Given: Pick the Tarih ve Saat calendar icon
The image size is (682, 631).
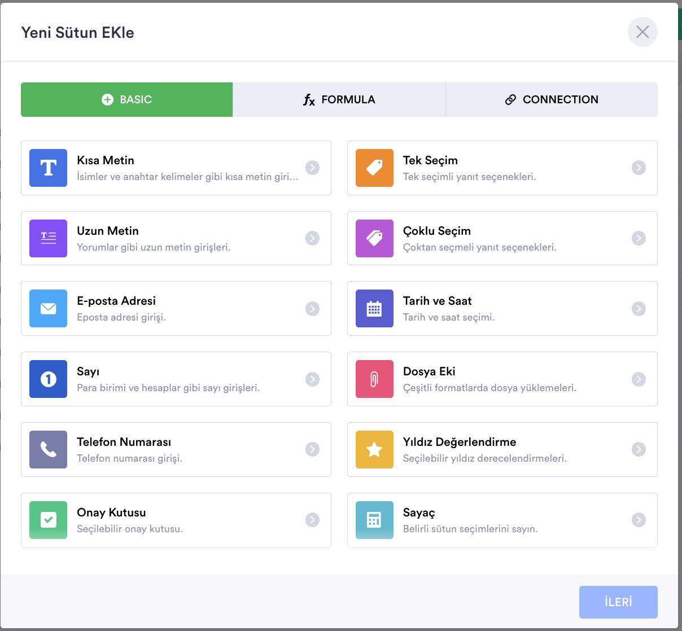Looking at the screenshot, I should pyautogui.click(x=374, y=309).
